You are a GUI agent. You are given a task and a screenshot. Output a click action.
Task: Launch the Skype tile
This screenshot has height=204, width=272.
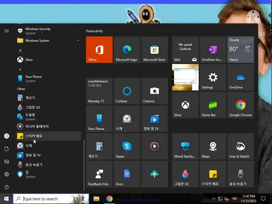[x=127, y=146]
